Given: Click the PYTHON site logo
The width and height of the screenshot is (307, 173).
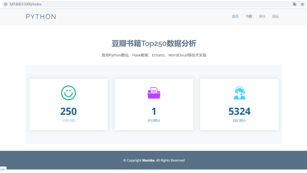Looking at the screenshot, I should point(41,16).
